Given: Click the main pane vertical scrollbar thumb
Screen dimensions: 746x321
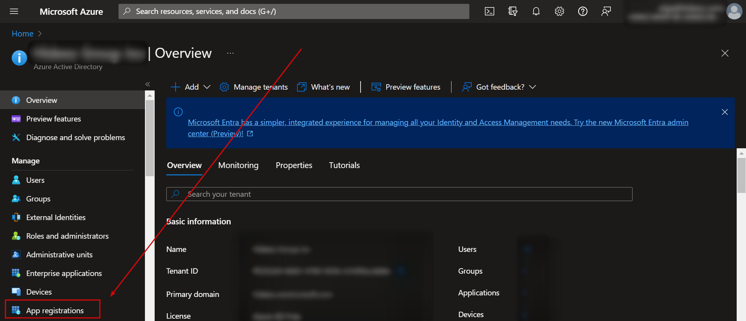Looking at the screenshot, I should 741,175.
